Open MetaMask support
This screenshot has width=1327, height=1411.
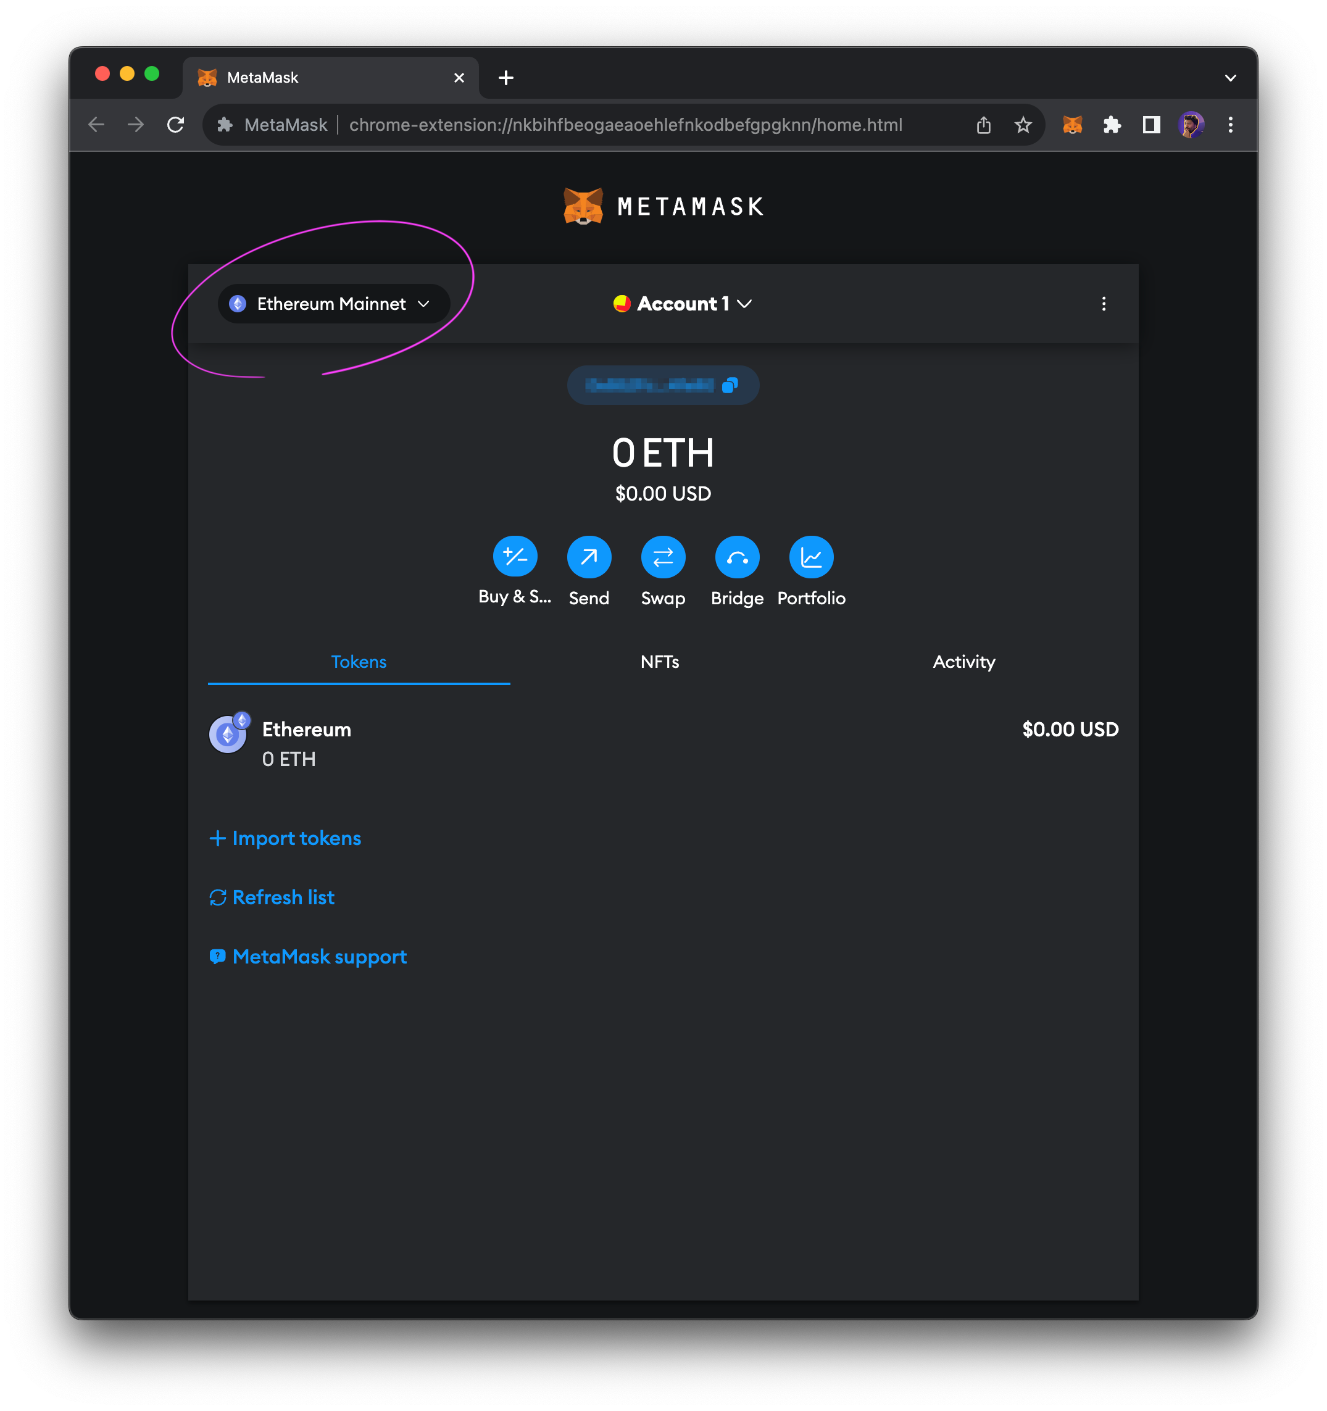tap(307, 956)
